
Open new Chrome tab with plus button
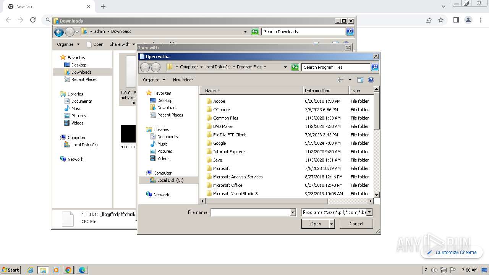pyautogui.click(x=103, y=6)
